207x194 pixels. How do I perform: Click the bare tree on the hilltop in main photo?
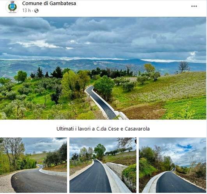pyautogui.click(x=184, y=67)
